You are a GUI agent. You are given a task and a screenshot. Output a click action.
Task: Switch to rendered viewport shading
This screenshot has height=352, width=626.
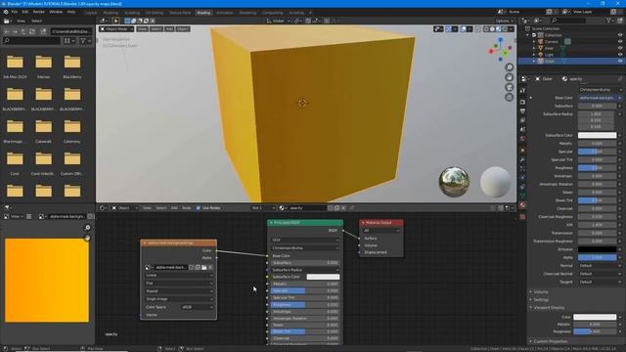(x=505, y=29)
